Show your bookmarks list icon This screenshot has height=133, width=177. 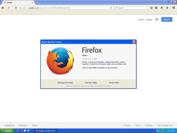click(156, 8)
